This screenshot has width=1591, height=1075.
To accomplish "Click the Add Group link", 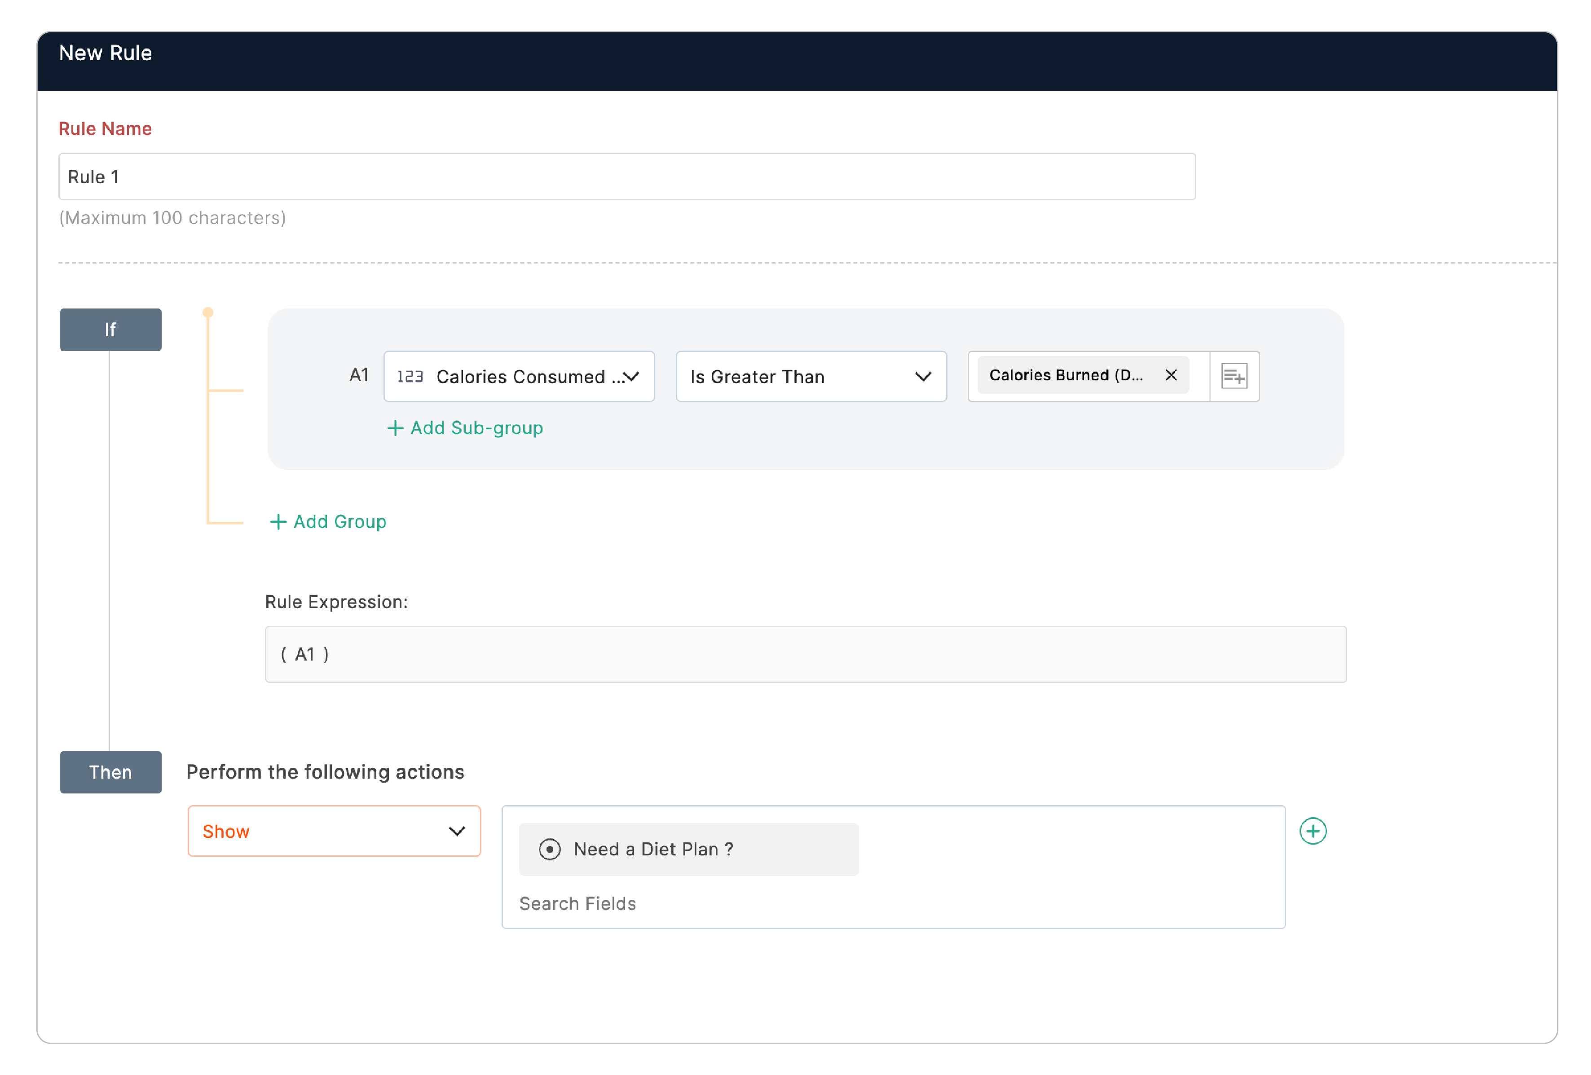I will pyautogui.click(x=339, y=522).
